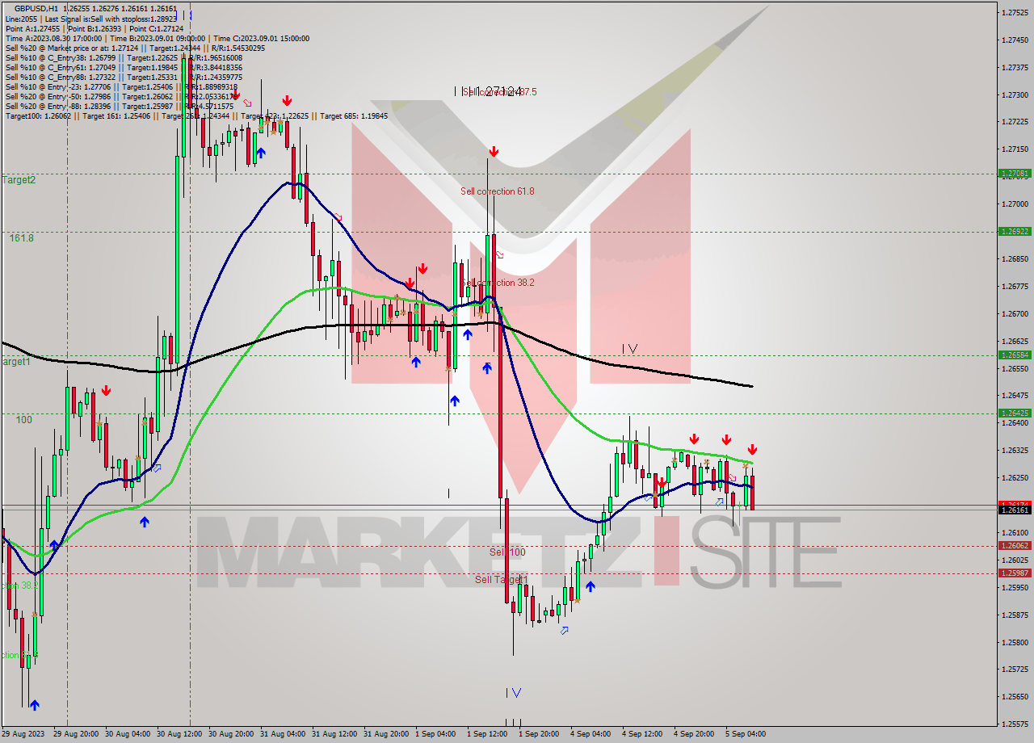Screen dimensions: 1034x743
Task: Click the '4 Sep 20:00' time label
Action: 694,734
